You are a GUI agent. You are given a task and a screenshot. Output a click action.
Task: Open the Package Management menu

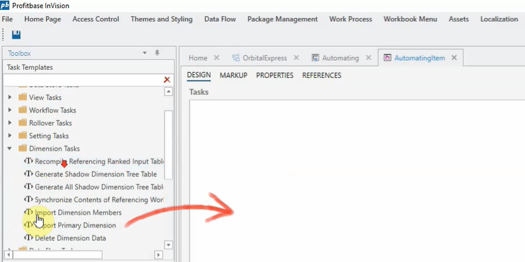(282, 19)
